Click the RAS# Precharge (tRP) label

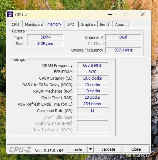[x=53, y=91]
